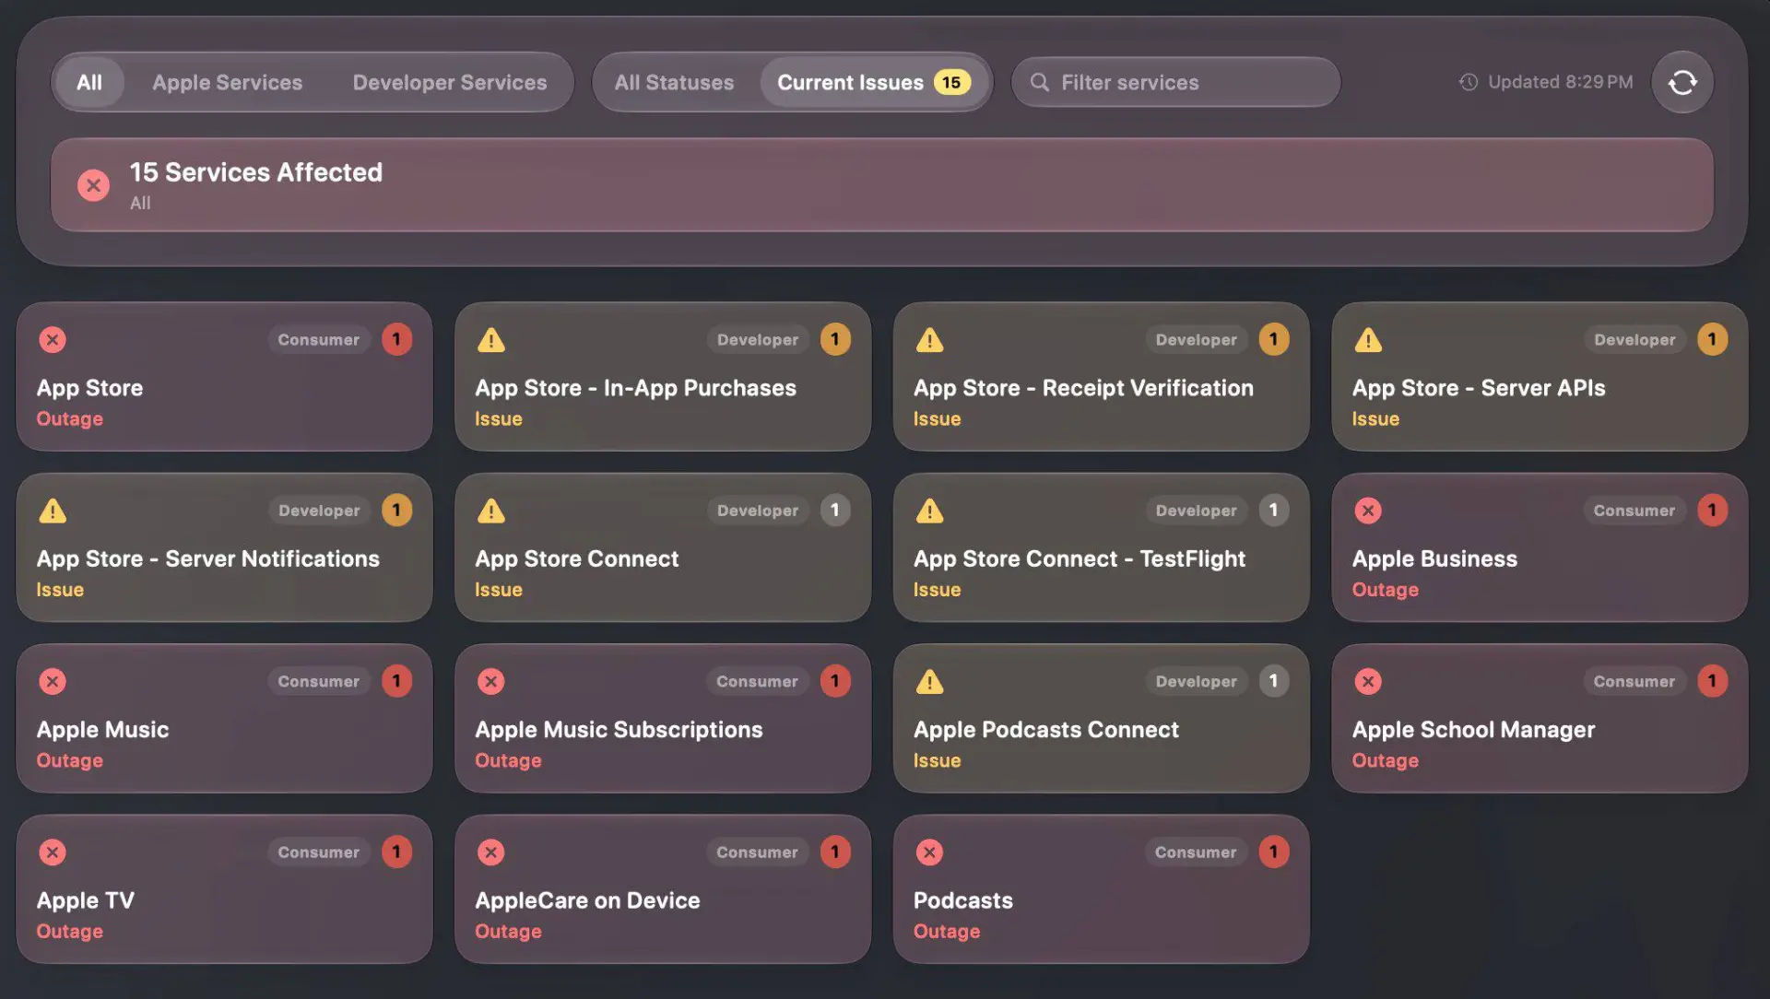Focus the Filter services search field
The height and width of the screenshot is (999, 1770).
tap(1175, 82)
